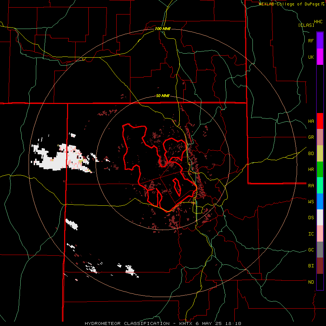Click the 'BD' legend label
The width and height of the screenshot is (326, 326).
[x=311, y=154]
